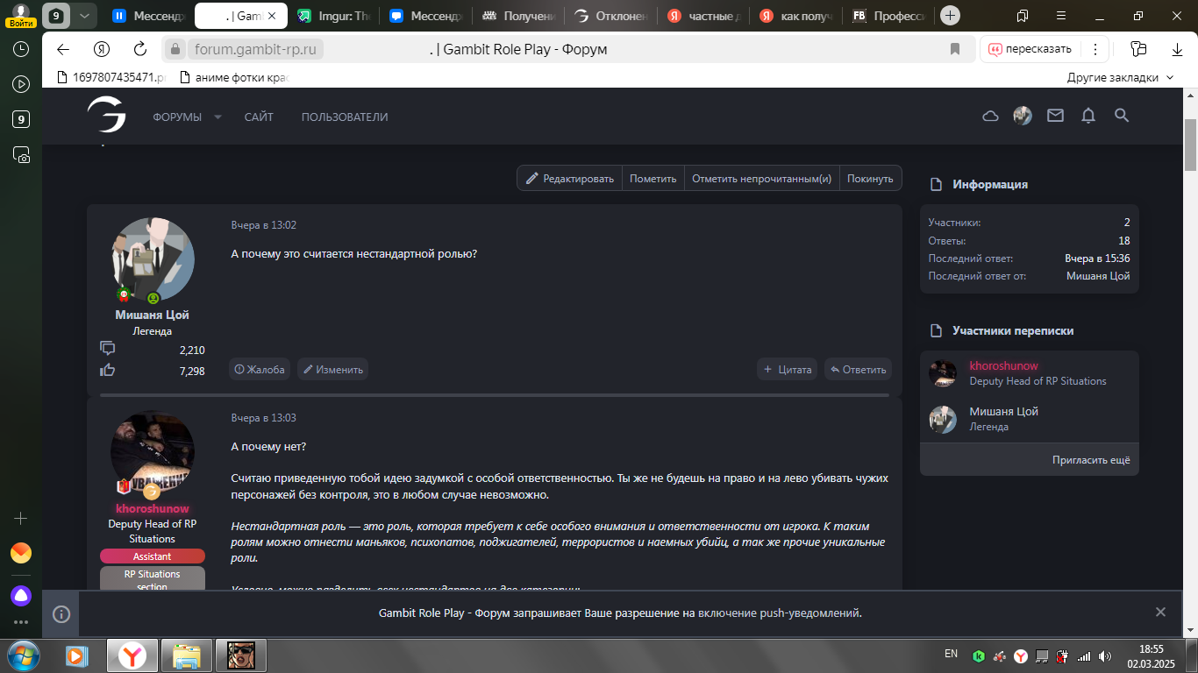Go to САЙТ in forum navigation
The width and height of the screenshot is (1198, 673).
tap(259, 117)
